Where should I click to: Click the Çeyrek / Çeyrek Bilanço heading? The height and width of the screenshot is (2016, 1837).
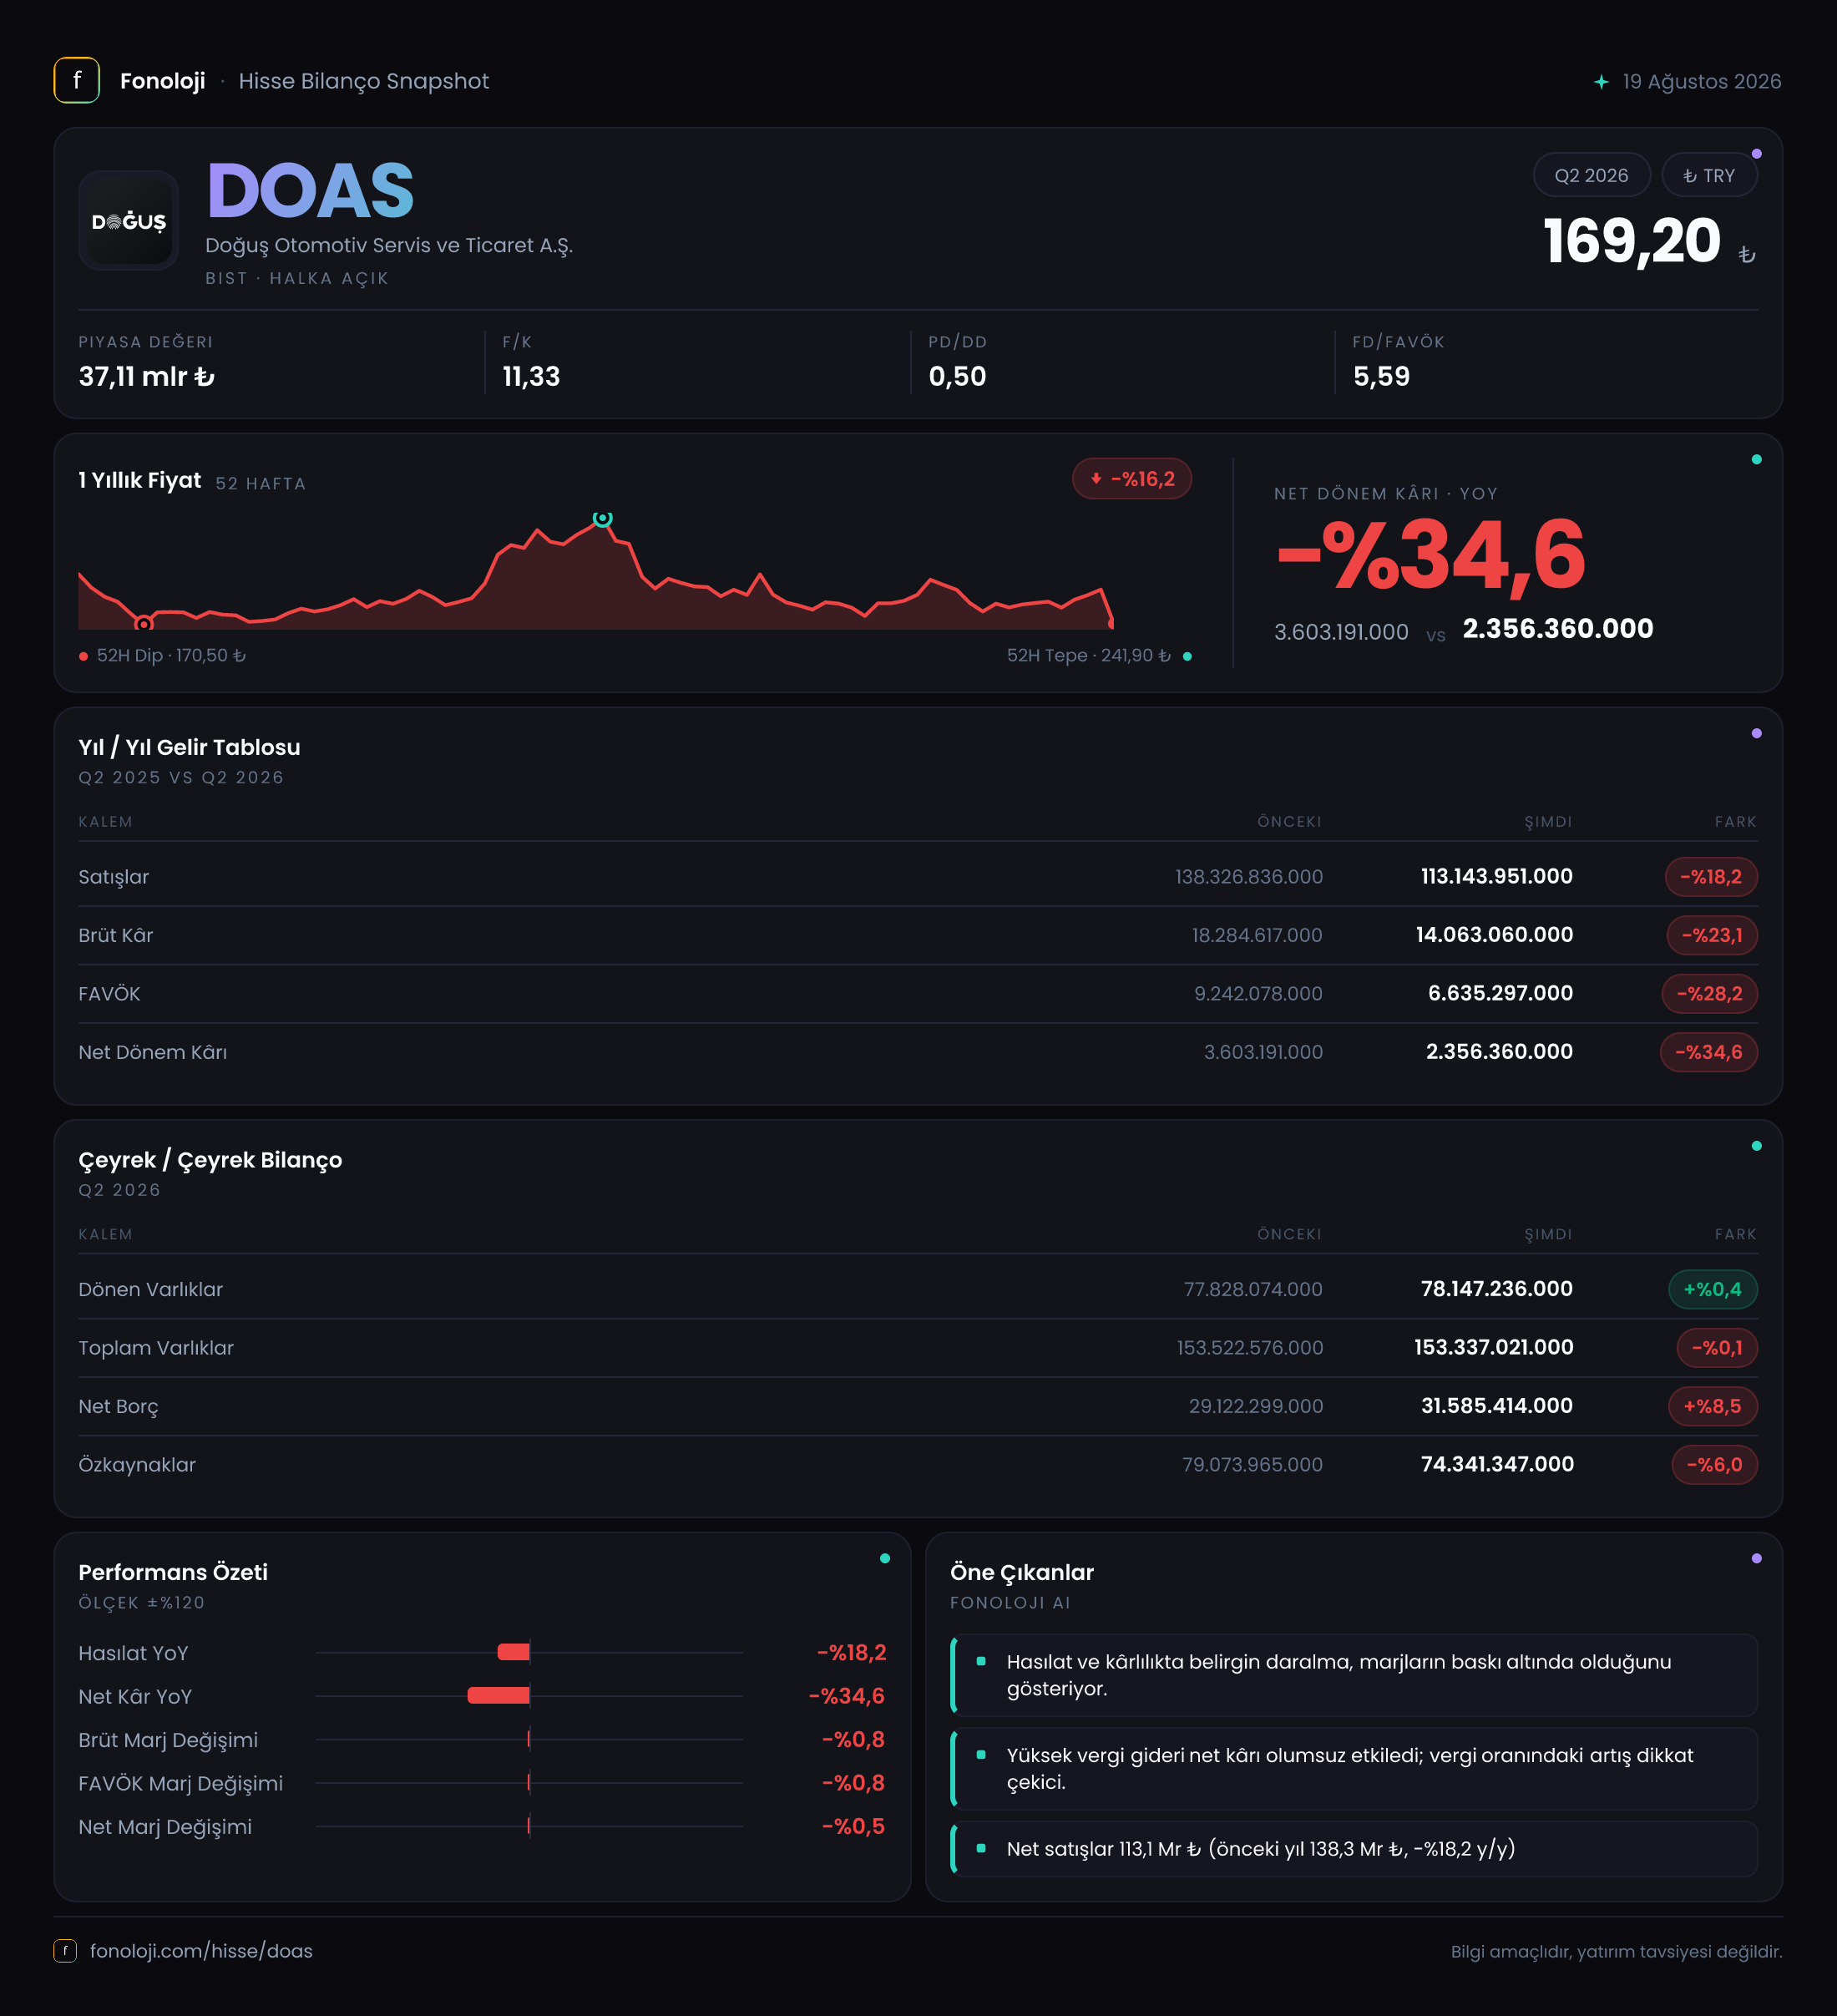[210, 1160]
